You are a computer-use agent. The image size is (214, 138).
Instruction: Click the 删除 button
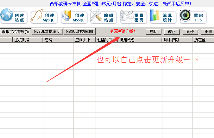pyautogui.click(x=208, y=32)
